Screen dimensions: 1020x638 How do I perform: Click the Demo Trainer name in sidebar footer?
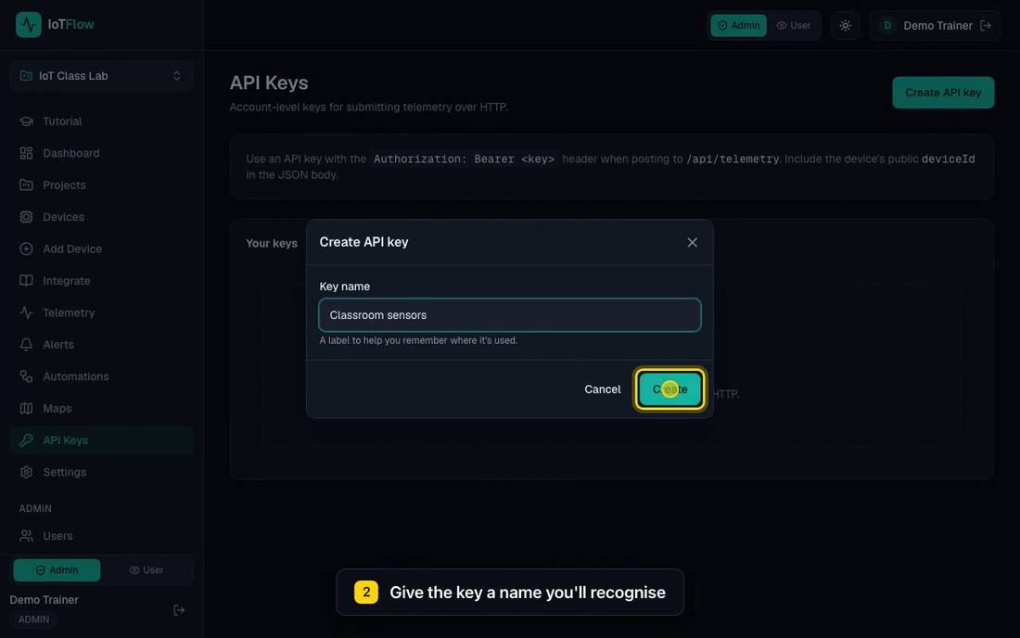click(x=45, y=600)
